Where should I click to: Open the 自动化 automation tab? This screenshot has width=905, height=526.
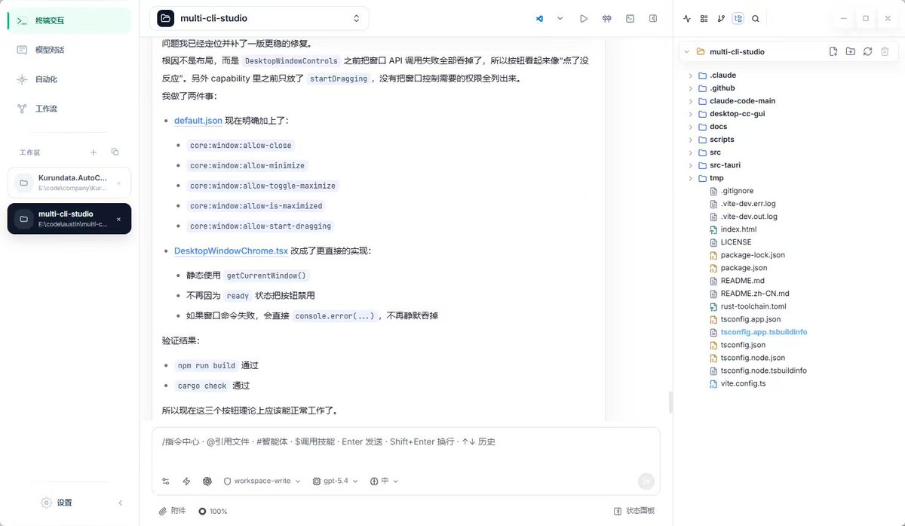pos(69,79)
